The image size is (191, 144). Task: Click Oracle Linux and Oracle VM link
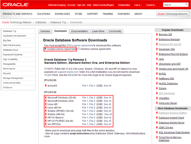(173, 69)
